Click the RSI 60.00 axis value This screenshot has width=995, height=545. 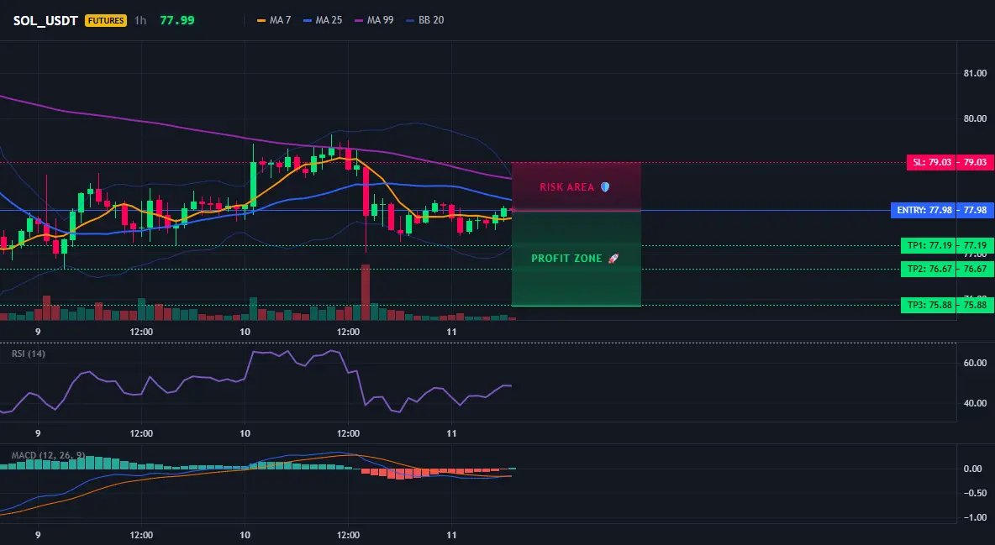click(976, 363)
